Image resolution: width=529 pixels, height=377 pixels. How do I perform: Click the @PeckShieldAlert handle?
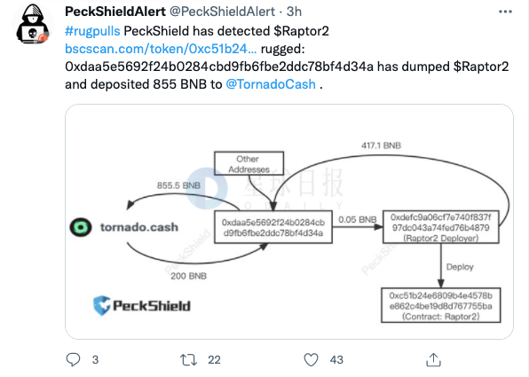point(222,12)
